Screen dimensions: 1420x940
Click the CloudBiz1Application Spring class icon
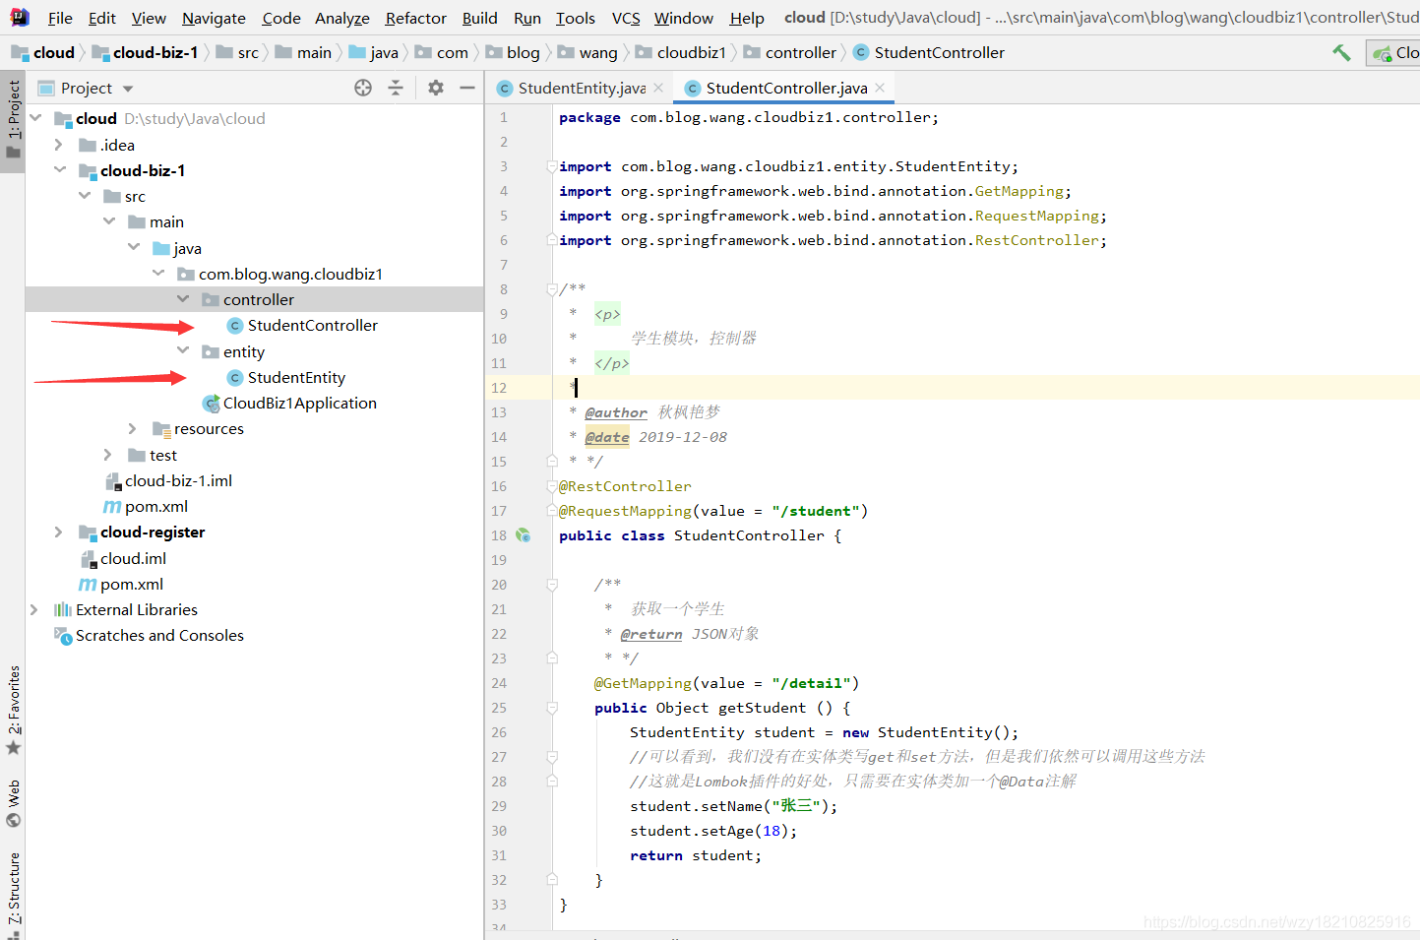(211, 404)
